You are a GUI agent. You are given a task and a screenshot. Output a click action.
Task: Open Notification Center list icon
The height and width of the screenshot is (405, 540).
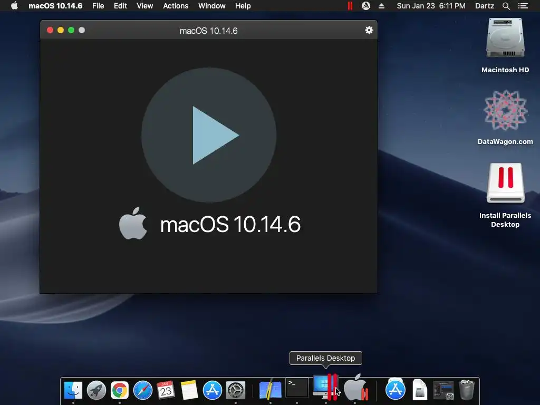coord(523,6)
